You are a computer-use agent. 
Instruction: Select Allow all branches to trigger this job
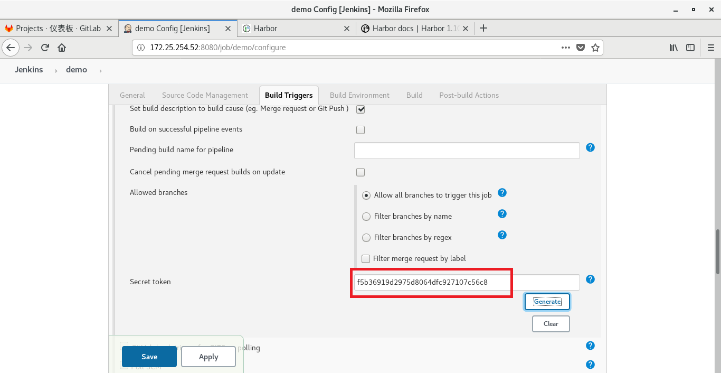coord(366,195)
